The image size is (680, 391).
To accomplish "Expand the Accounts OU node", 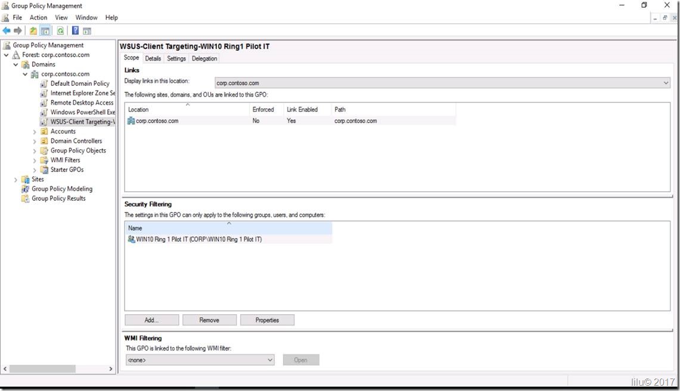I will 35,132.
